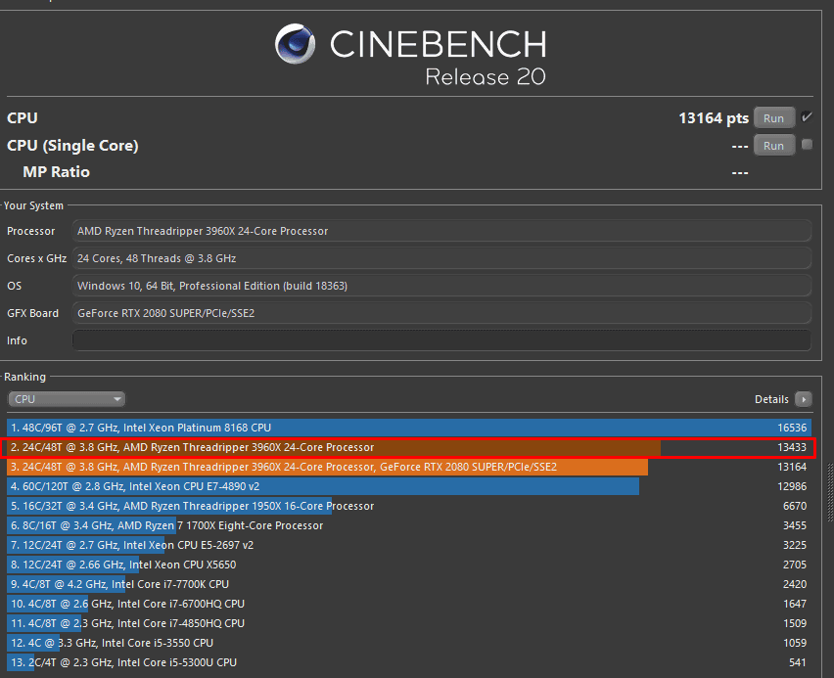Uncheck the CPU test checkbox
The height and width of the screenshot is (678, 834).
tap(807, 117)
